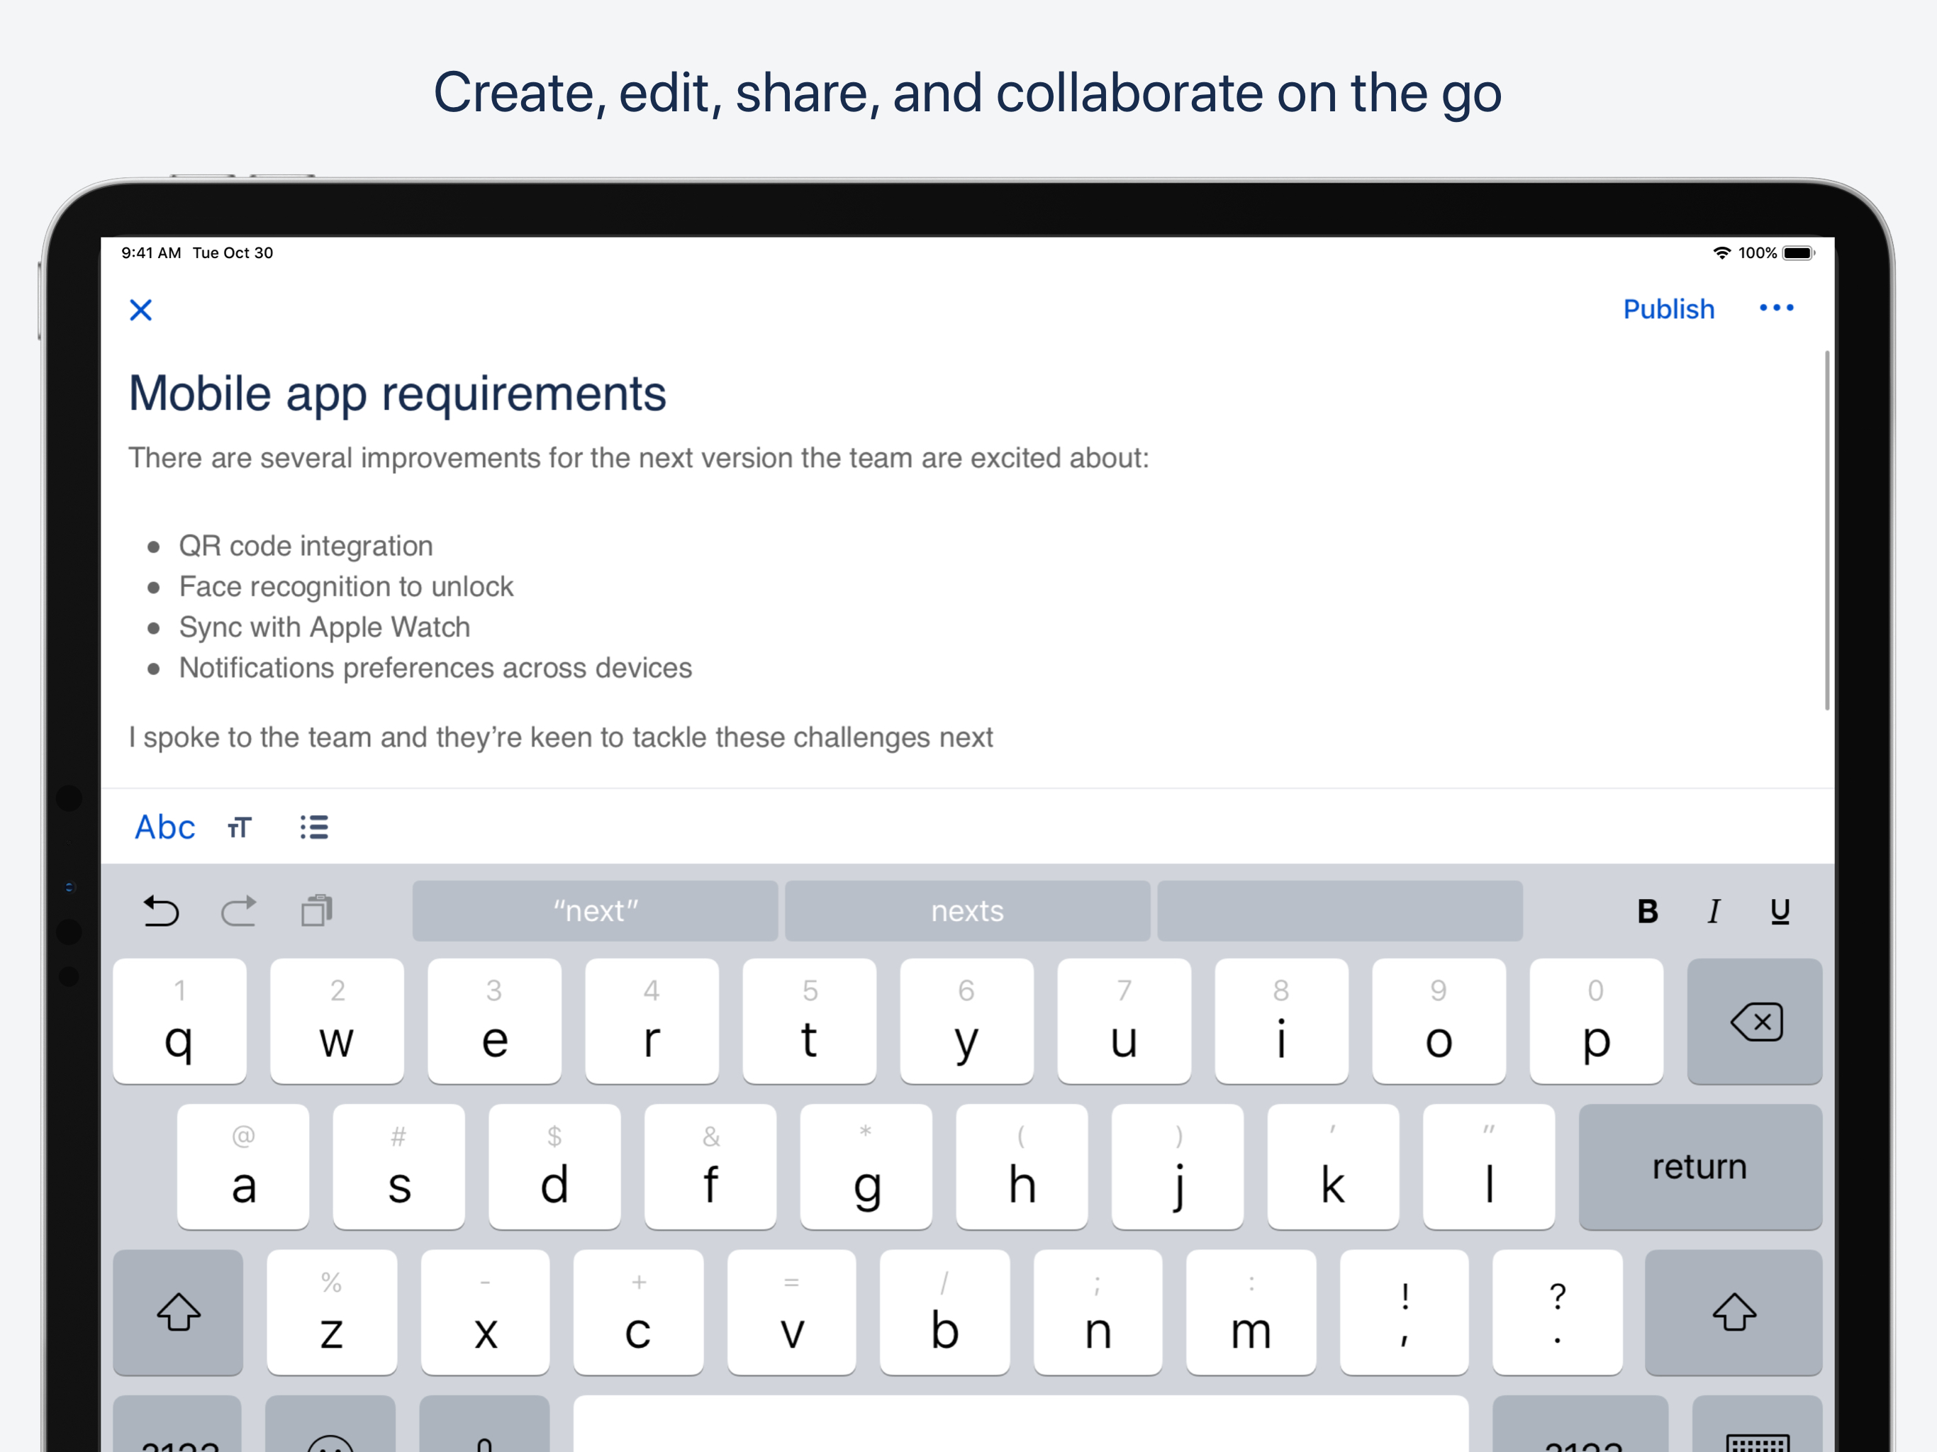Choose the "next" keyboard suggestion
The image size is (1937, 1452).
pos(595,911)
